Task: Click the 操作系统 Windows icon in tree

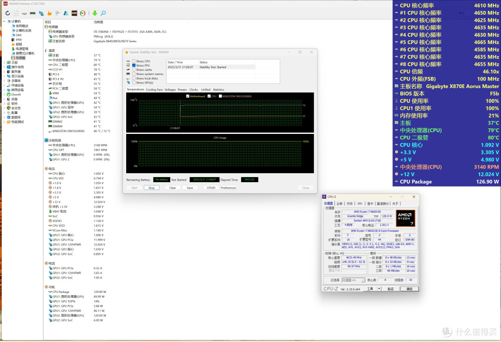Action: pyautogui.click(x=9, y=67)
